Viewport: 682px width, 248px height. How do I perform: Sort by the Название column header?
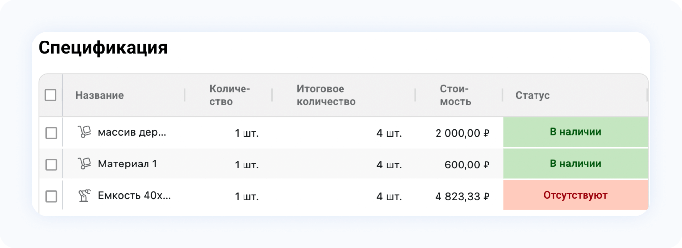click(x=99, y=95)
